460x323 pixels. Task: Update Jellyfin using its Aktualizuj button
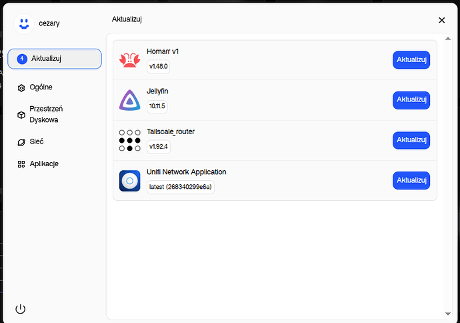[411, 100]
